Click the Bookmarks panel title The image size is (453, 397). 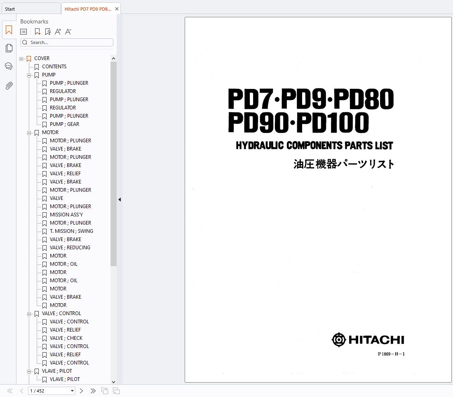click(x=34, y=22)
